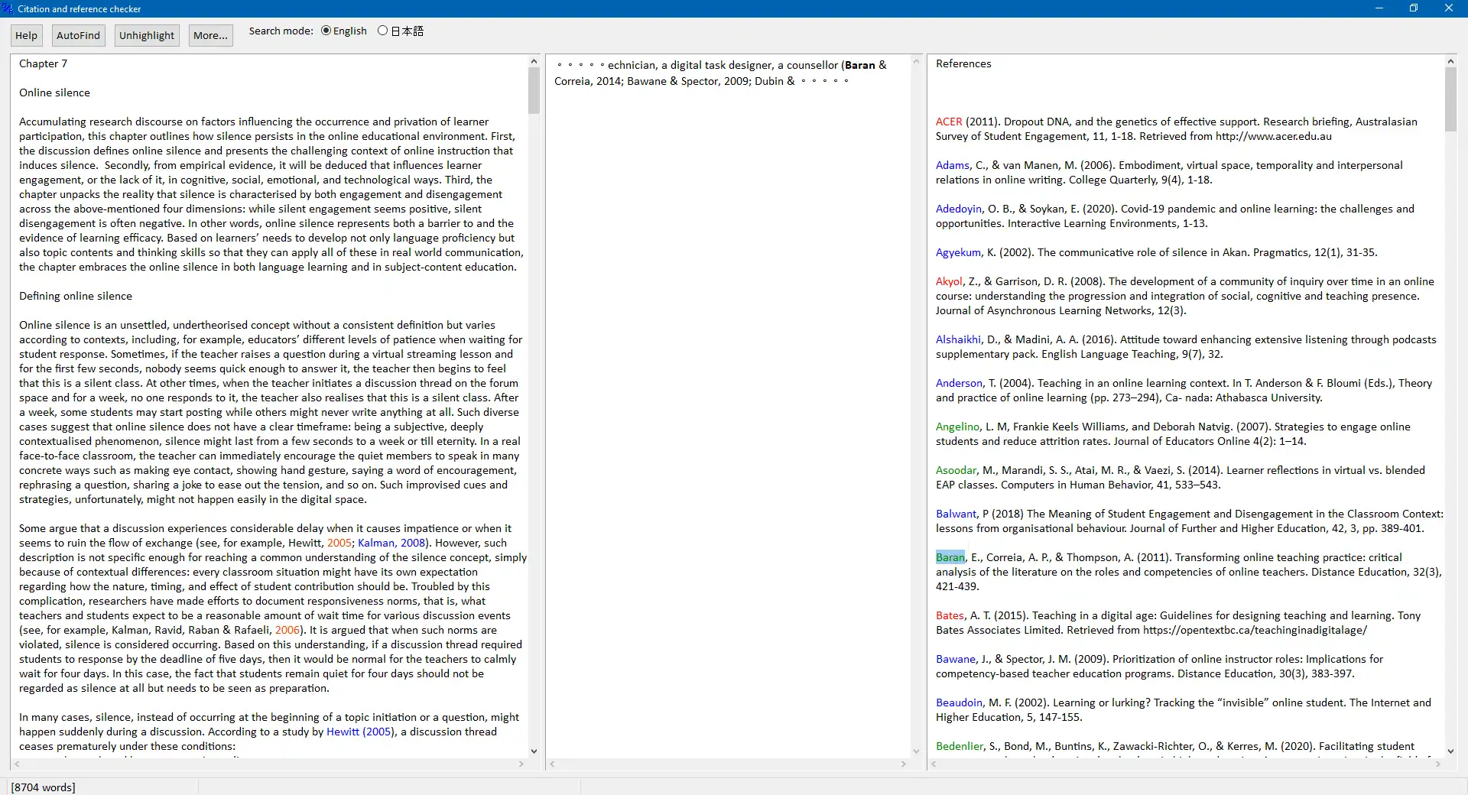This screenshot has width=1468, height=795.
Task: Select Bawane reference entry name
Action: point(956,659)
